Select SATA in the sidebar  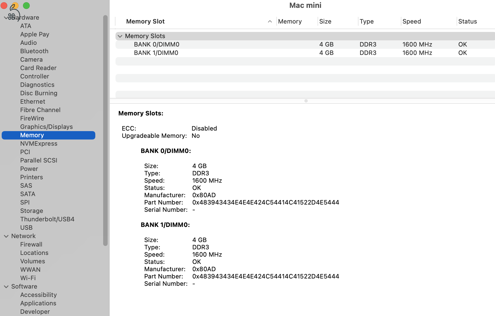pos(27,194)
